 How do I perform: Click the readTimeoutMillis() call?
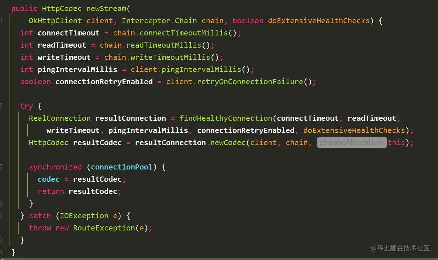[x=168, y=45]
